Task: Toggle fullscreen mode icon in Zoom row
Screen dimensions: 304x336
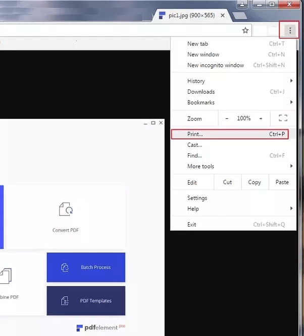Action: 283,118
